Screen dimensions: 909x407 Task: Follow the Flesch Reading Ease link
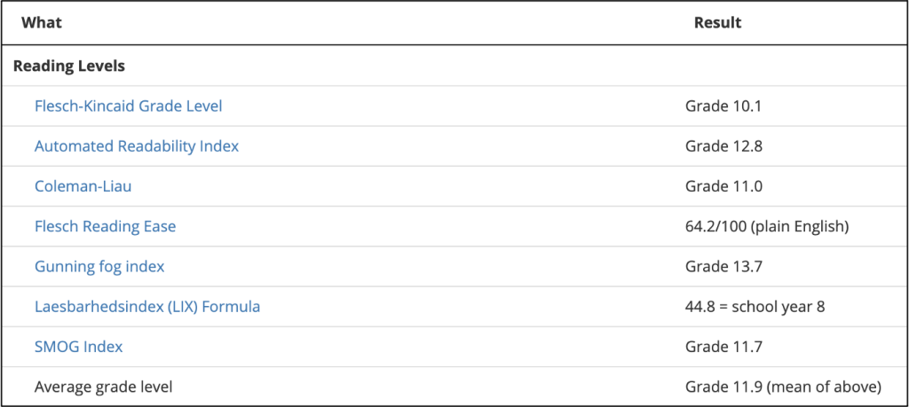click(105, 226)
